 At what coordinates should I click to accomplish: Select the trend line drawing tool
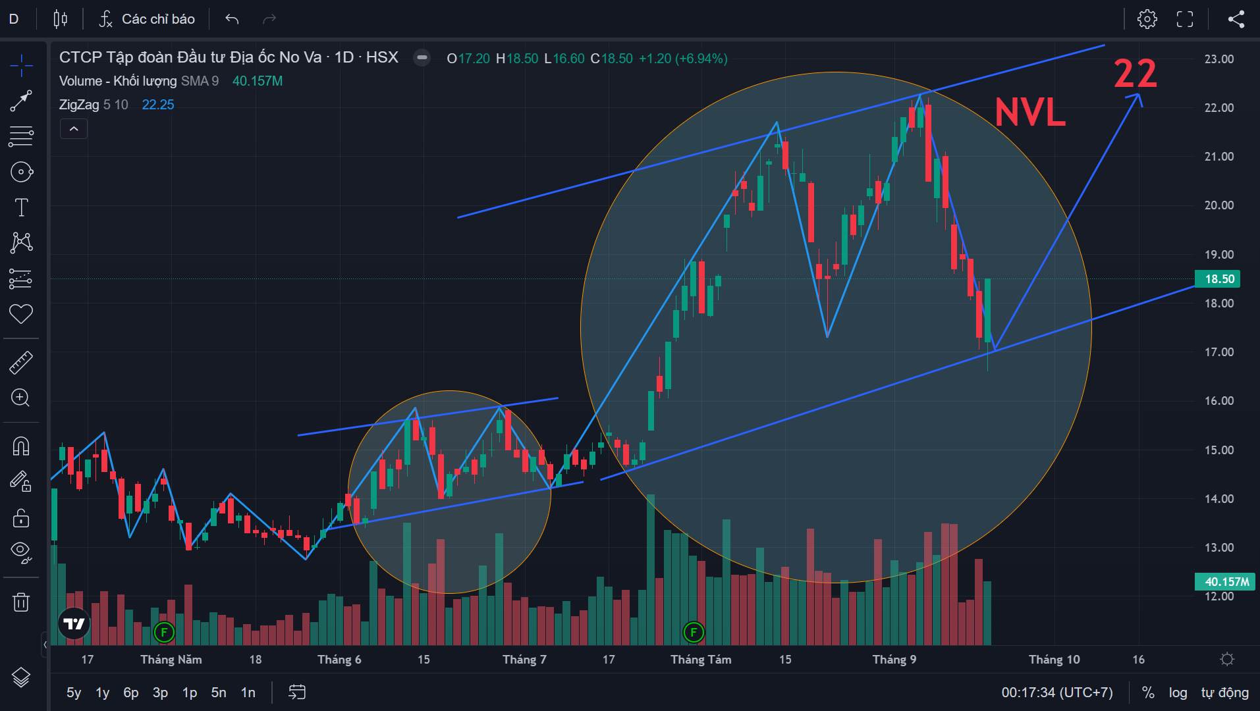pyautogui.click(x=21, y=101)
